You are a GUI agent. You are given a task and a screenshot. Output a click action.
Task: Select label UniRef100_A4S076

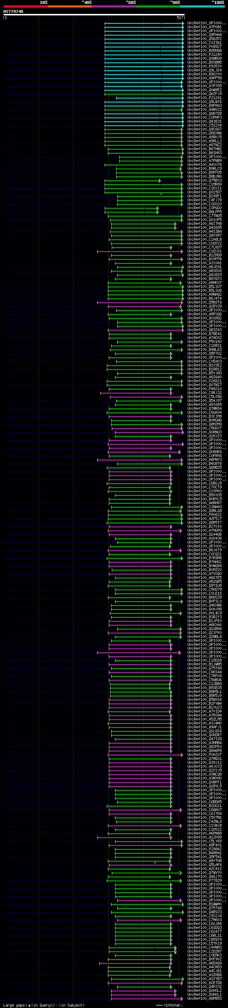click(x=204, y=165)
